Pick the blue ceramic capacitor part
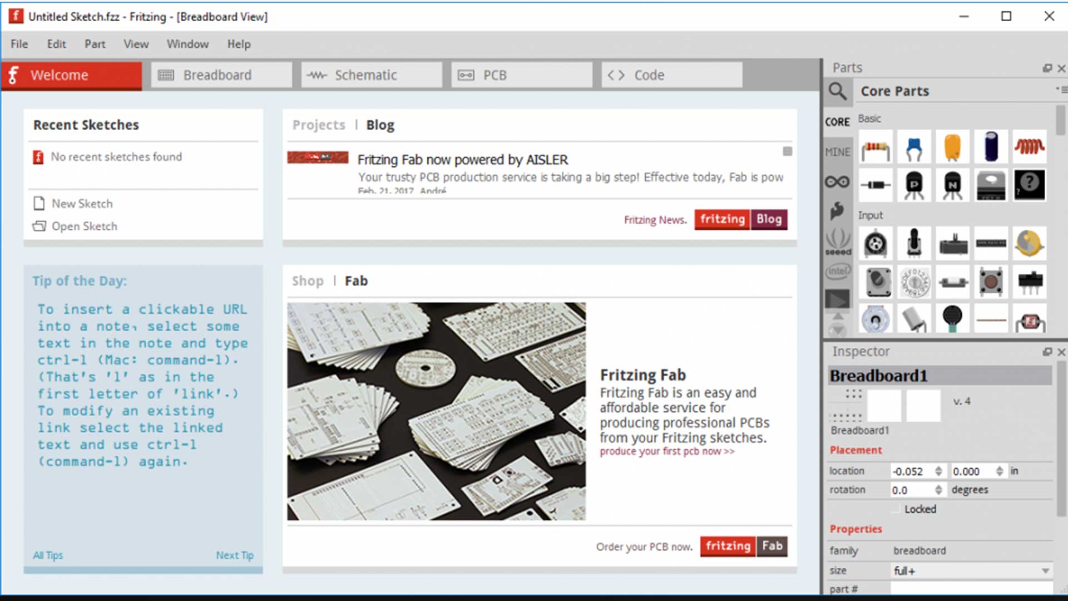 point(914,147)
